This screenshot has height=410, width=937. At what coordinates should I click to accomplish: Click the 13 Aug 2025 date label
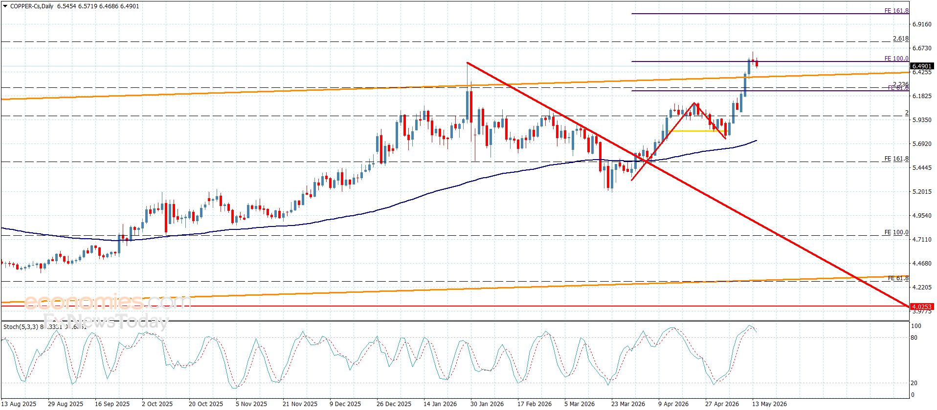pyautogui.click(x=19, y=404)
